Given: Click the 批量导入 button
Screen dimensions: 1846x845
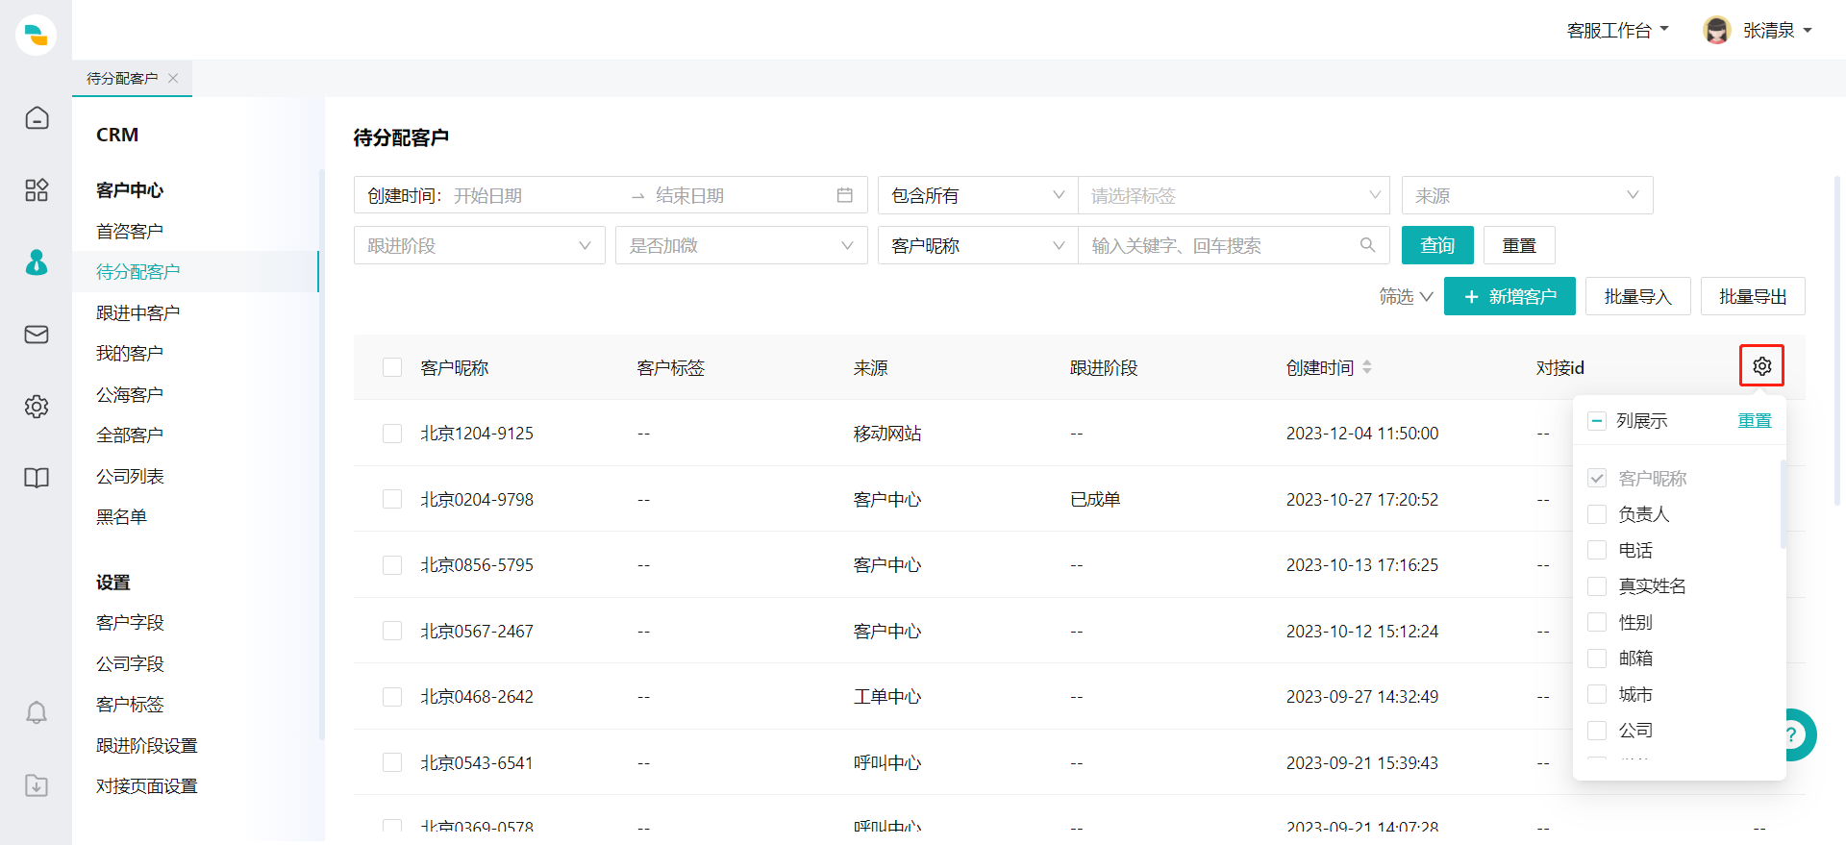Looking at the screenshot, I should (x=1638, y=296).
